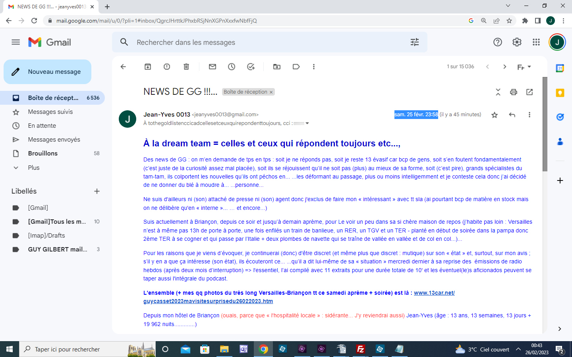Expand recipient details arrow
572x357 pixels.
point(307,123)
